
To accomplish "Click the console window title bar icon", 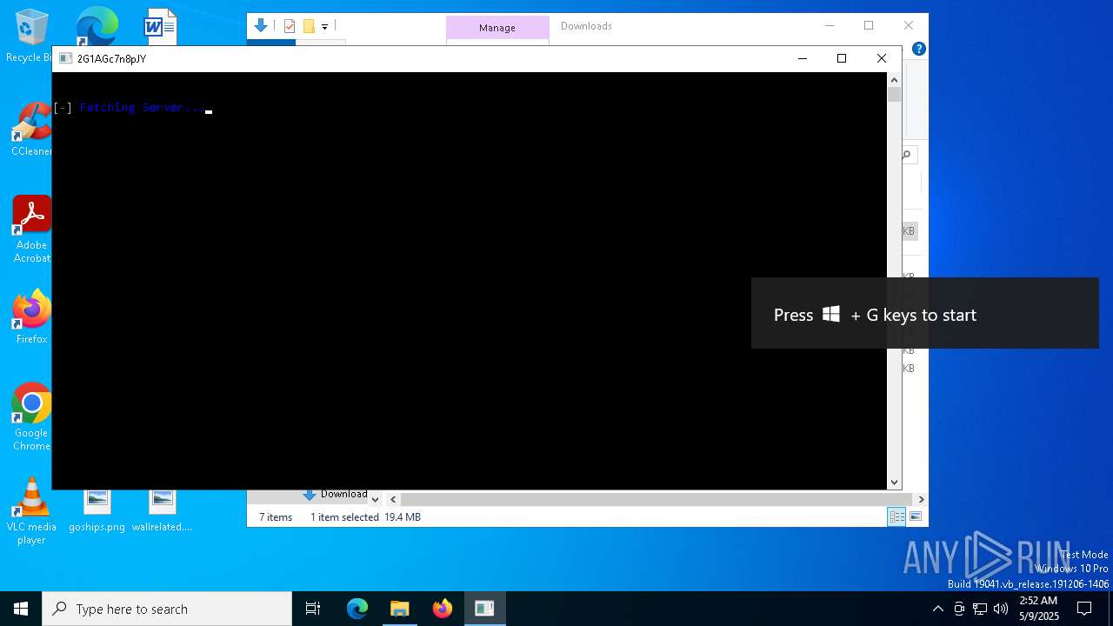I will 65,58.
